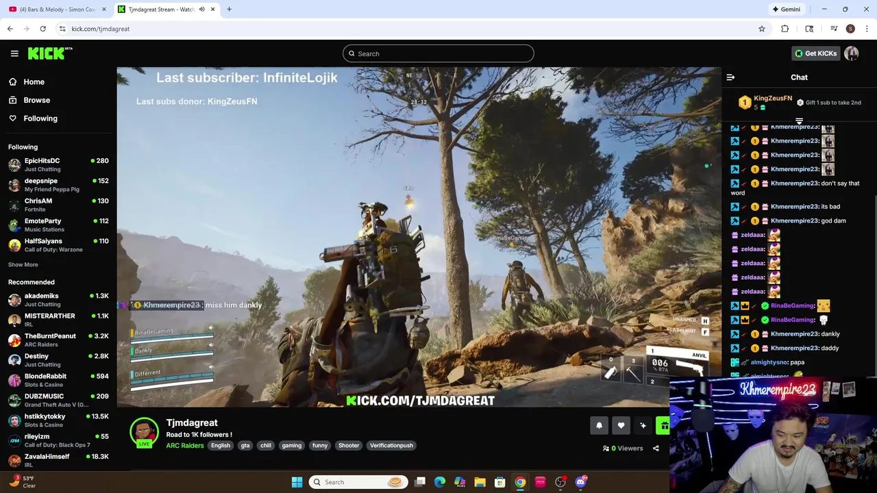The image size is (877, 493).
Task: Open Chrome media controls icon
Action: click(834, 29)
